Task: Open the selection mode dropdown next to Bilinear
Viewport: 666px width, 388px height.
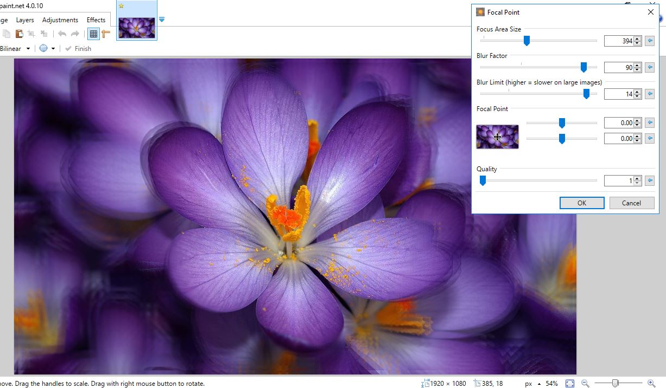Action: tap(53, 48)
